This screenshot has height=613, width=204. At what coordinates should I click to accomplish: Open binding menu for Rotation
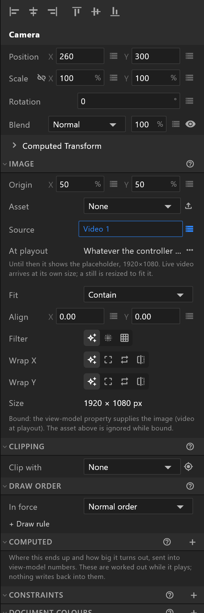click(189, 101)
